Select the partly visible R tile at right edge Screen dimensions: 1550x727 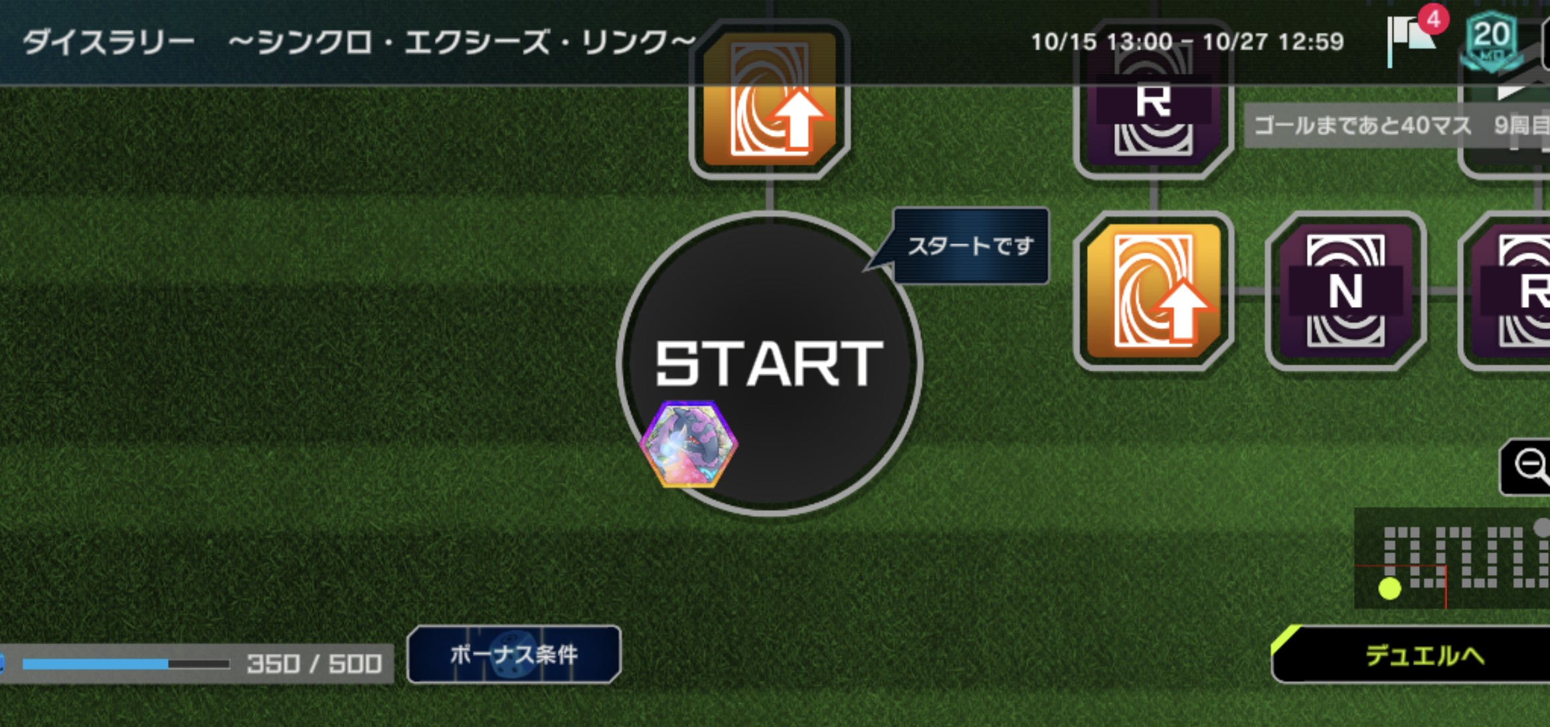tap(1506, 291)
